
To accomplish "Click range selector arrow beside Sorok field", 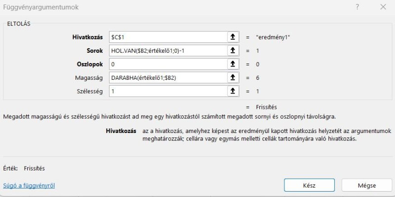I will tap(233, 51).
